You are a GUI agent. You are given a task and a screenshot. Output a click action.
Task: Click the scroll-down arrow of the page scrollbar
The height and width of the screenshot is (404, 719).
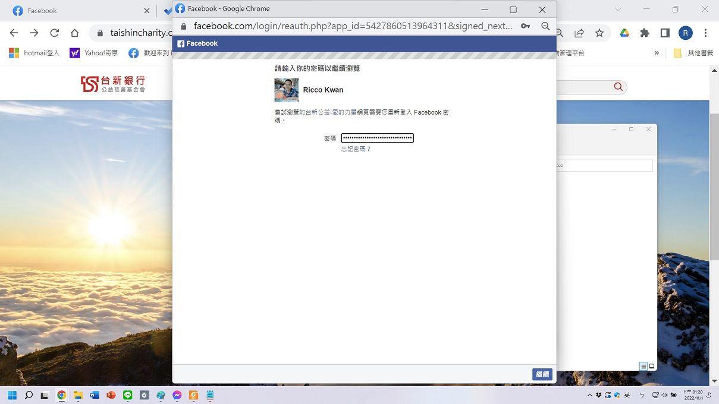pos(714,381)
